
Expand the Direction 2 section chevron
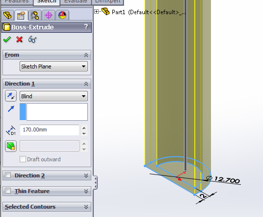[x=86, y=175]
